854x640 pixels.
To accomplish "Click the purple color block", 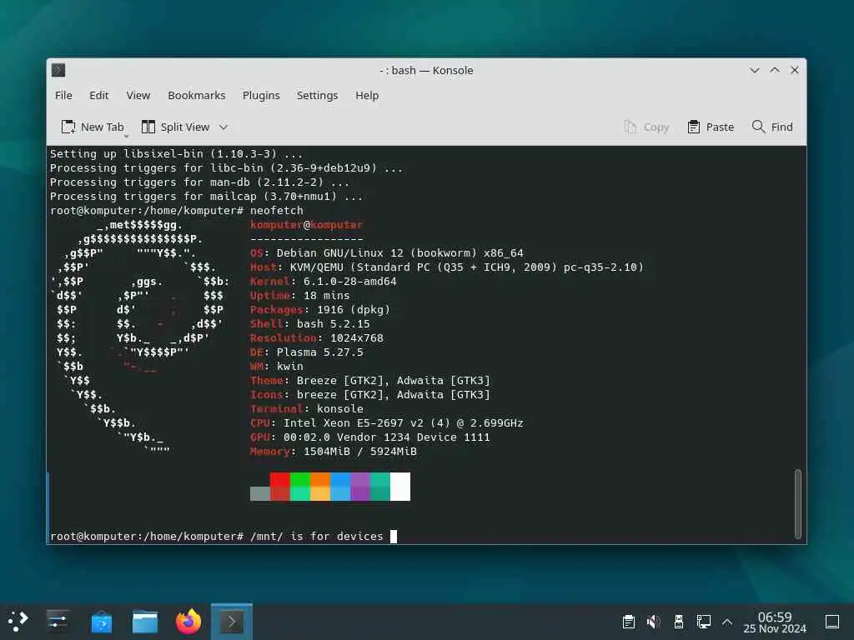I will point(360,487).
